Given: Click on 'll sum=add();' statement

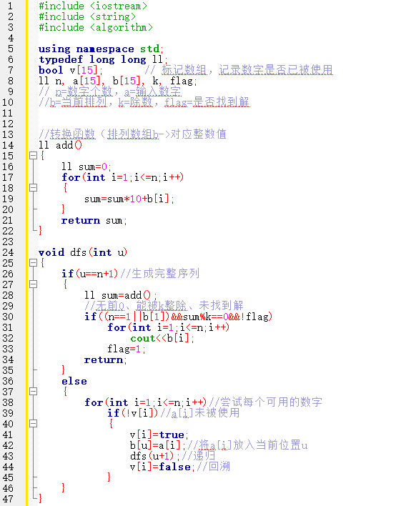Looking at the screenshot, I should point(121,295).
